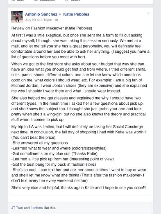Click the partially visible Like button at top

18,0
